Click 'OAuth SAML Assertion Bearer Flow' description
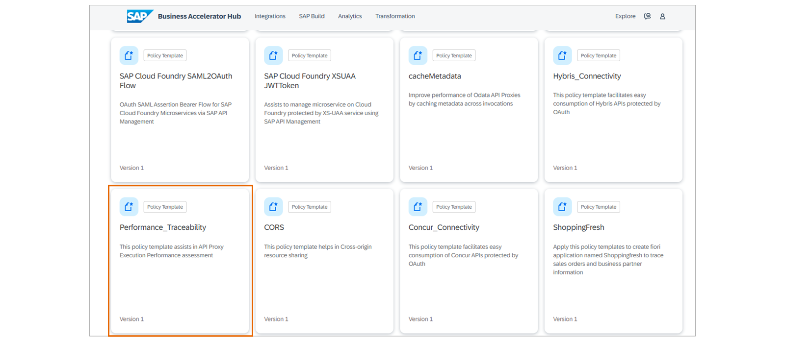Screen dimensions: 785x342 pos(176,113)
